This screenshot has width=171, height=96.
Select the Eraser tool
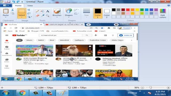coord(37,16)
